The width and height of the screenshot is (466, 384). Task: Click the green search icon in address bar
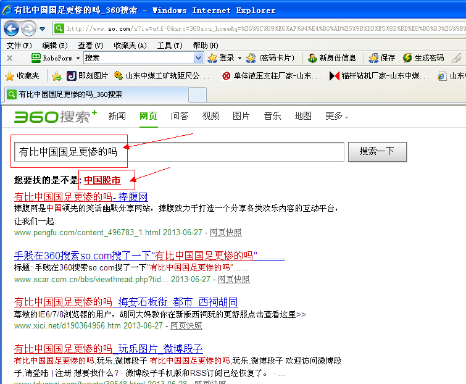(x=59, y=28)
